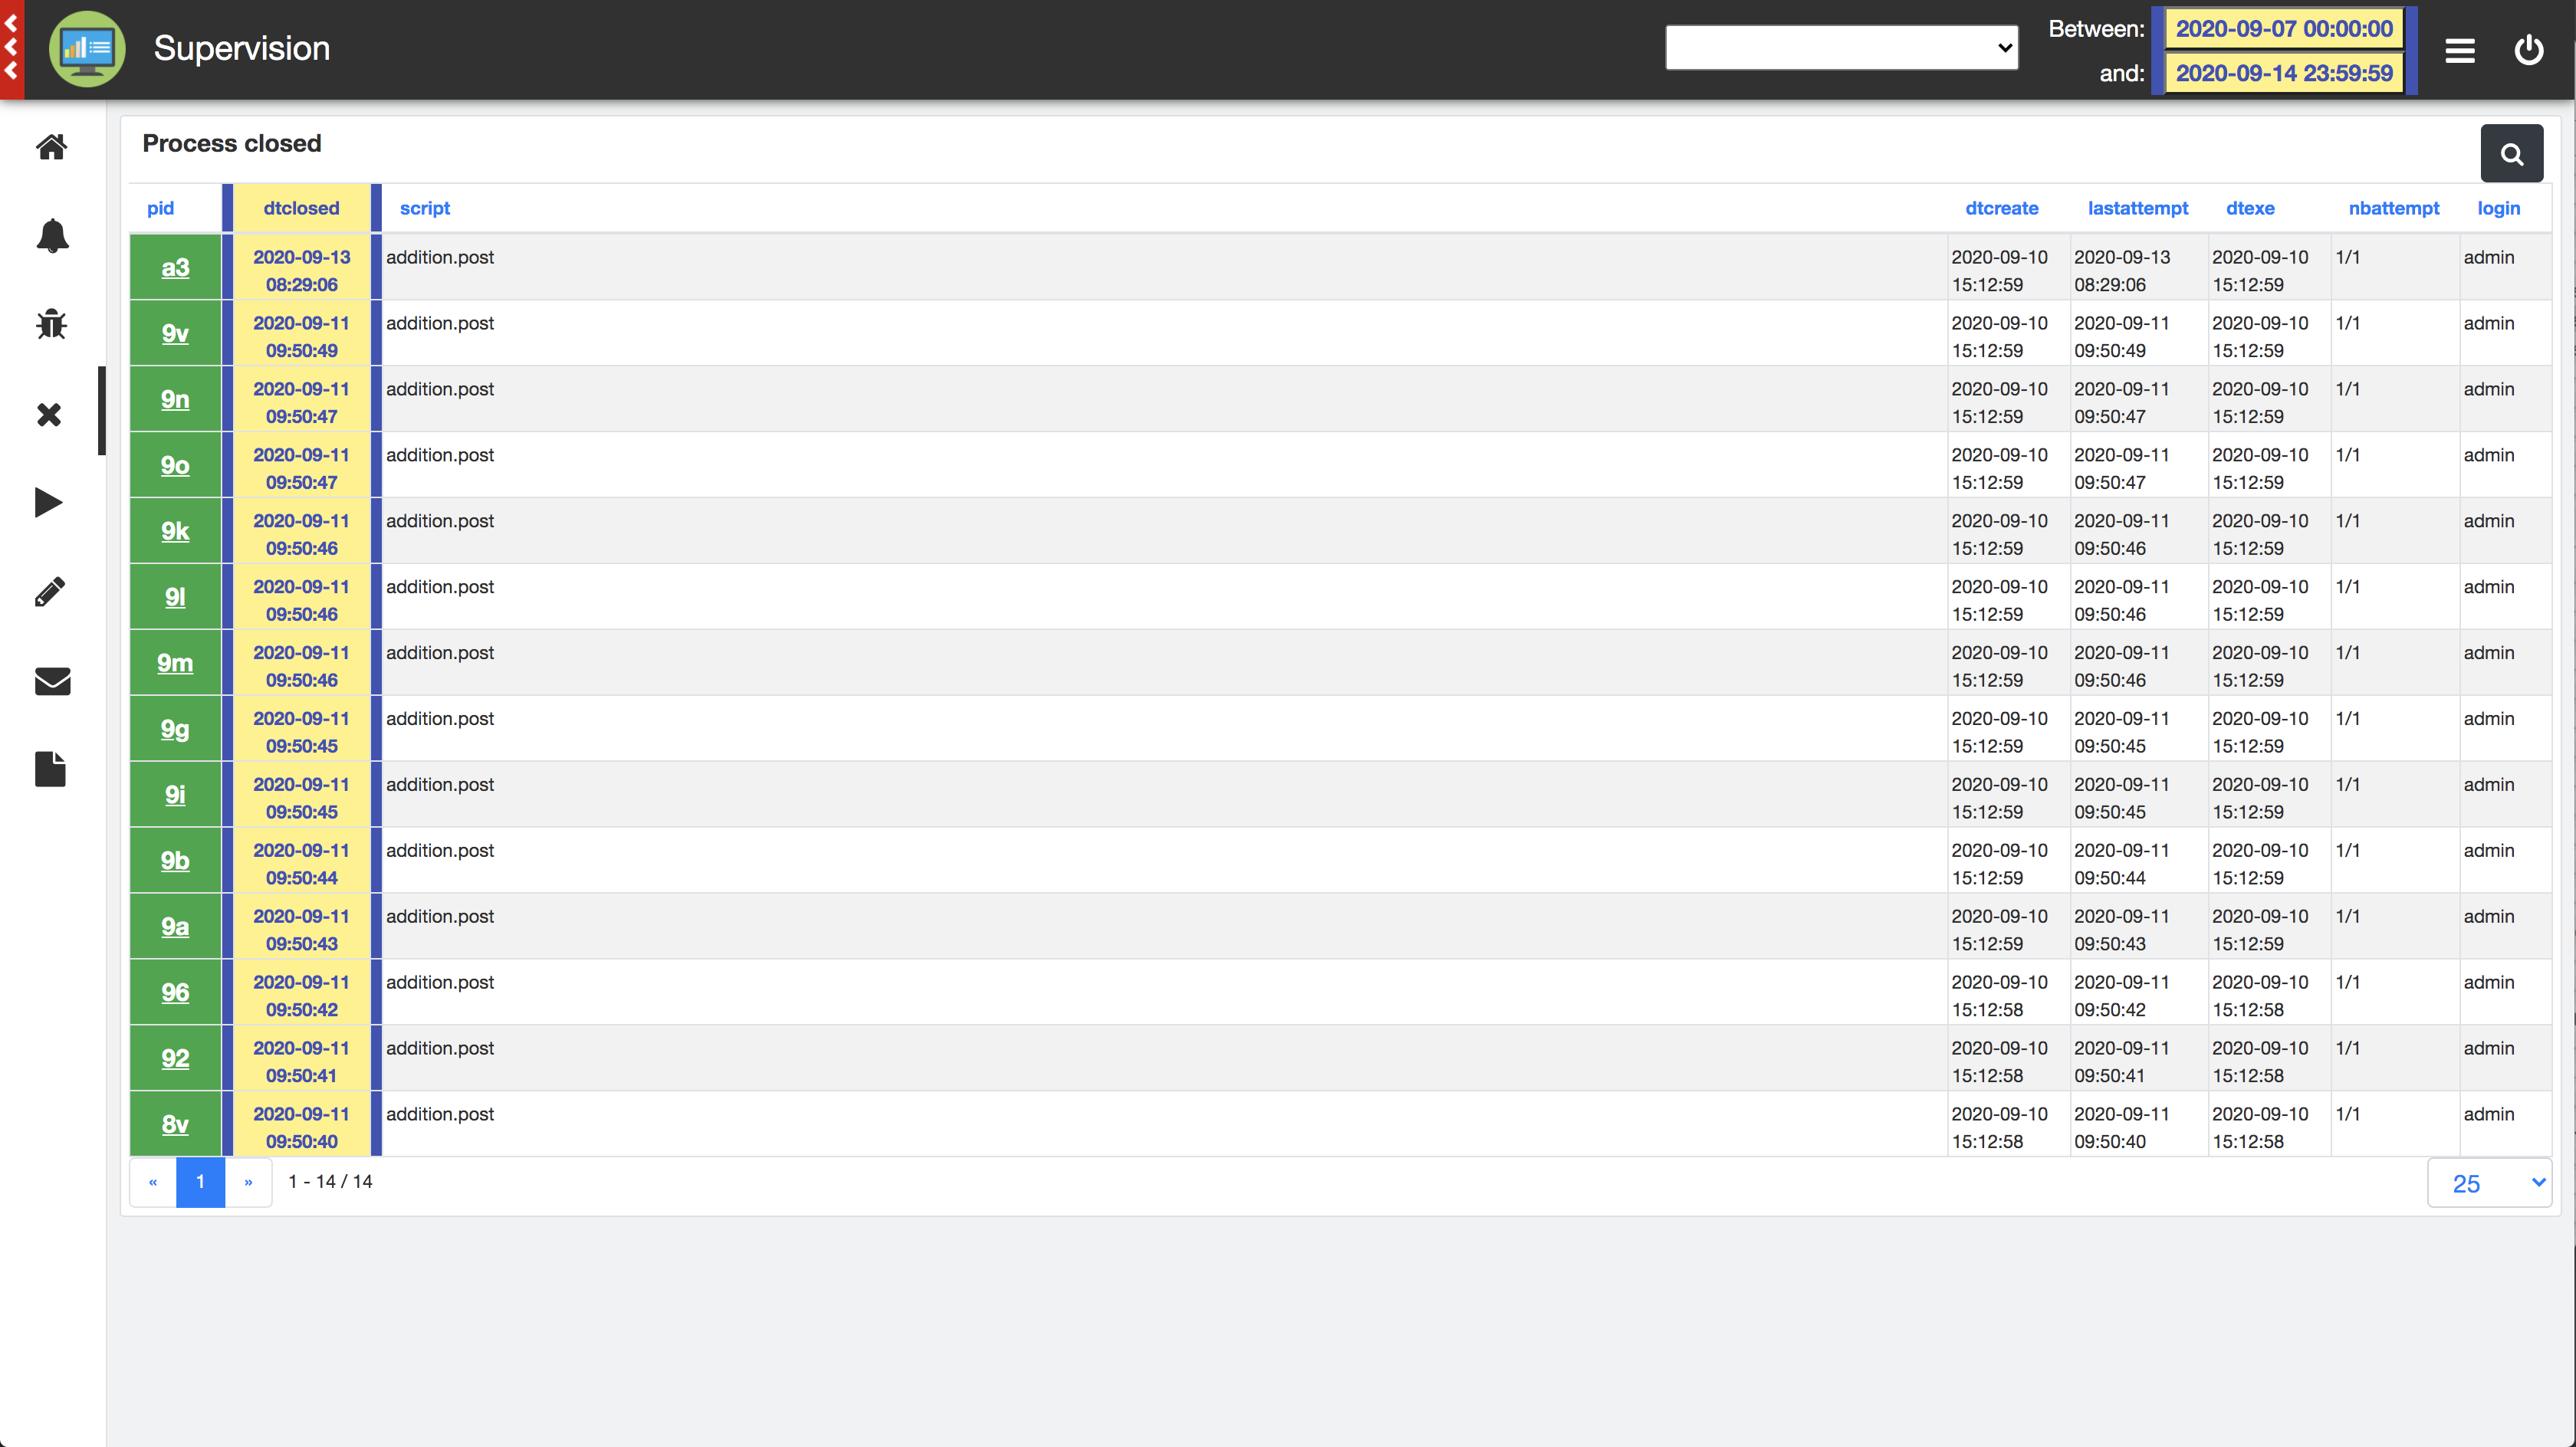Open process 96 link

pyautogui.click(x=175, y=993)
